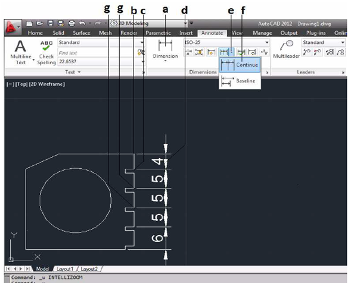Expand the Dimension button dropdown arrow
This screenshot has width=351, height=283.
[x=166, y=61]
